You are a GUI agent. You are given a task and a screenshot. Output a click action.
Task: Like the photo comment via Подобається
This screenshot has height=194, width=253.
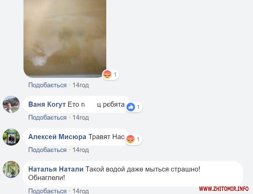coord(47,85)
